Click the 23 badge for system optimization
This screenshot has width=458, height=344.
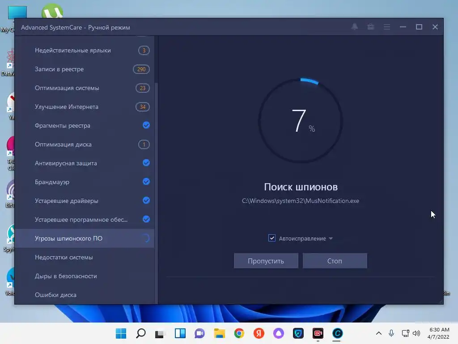coord(143,88)
